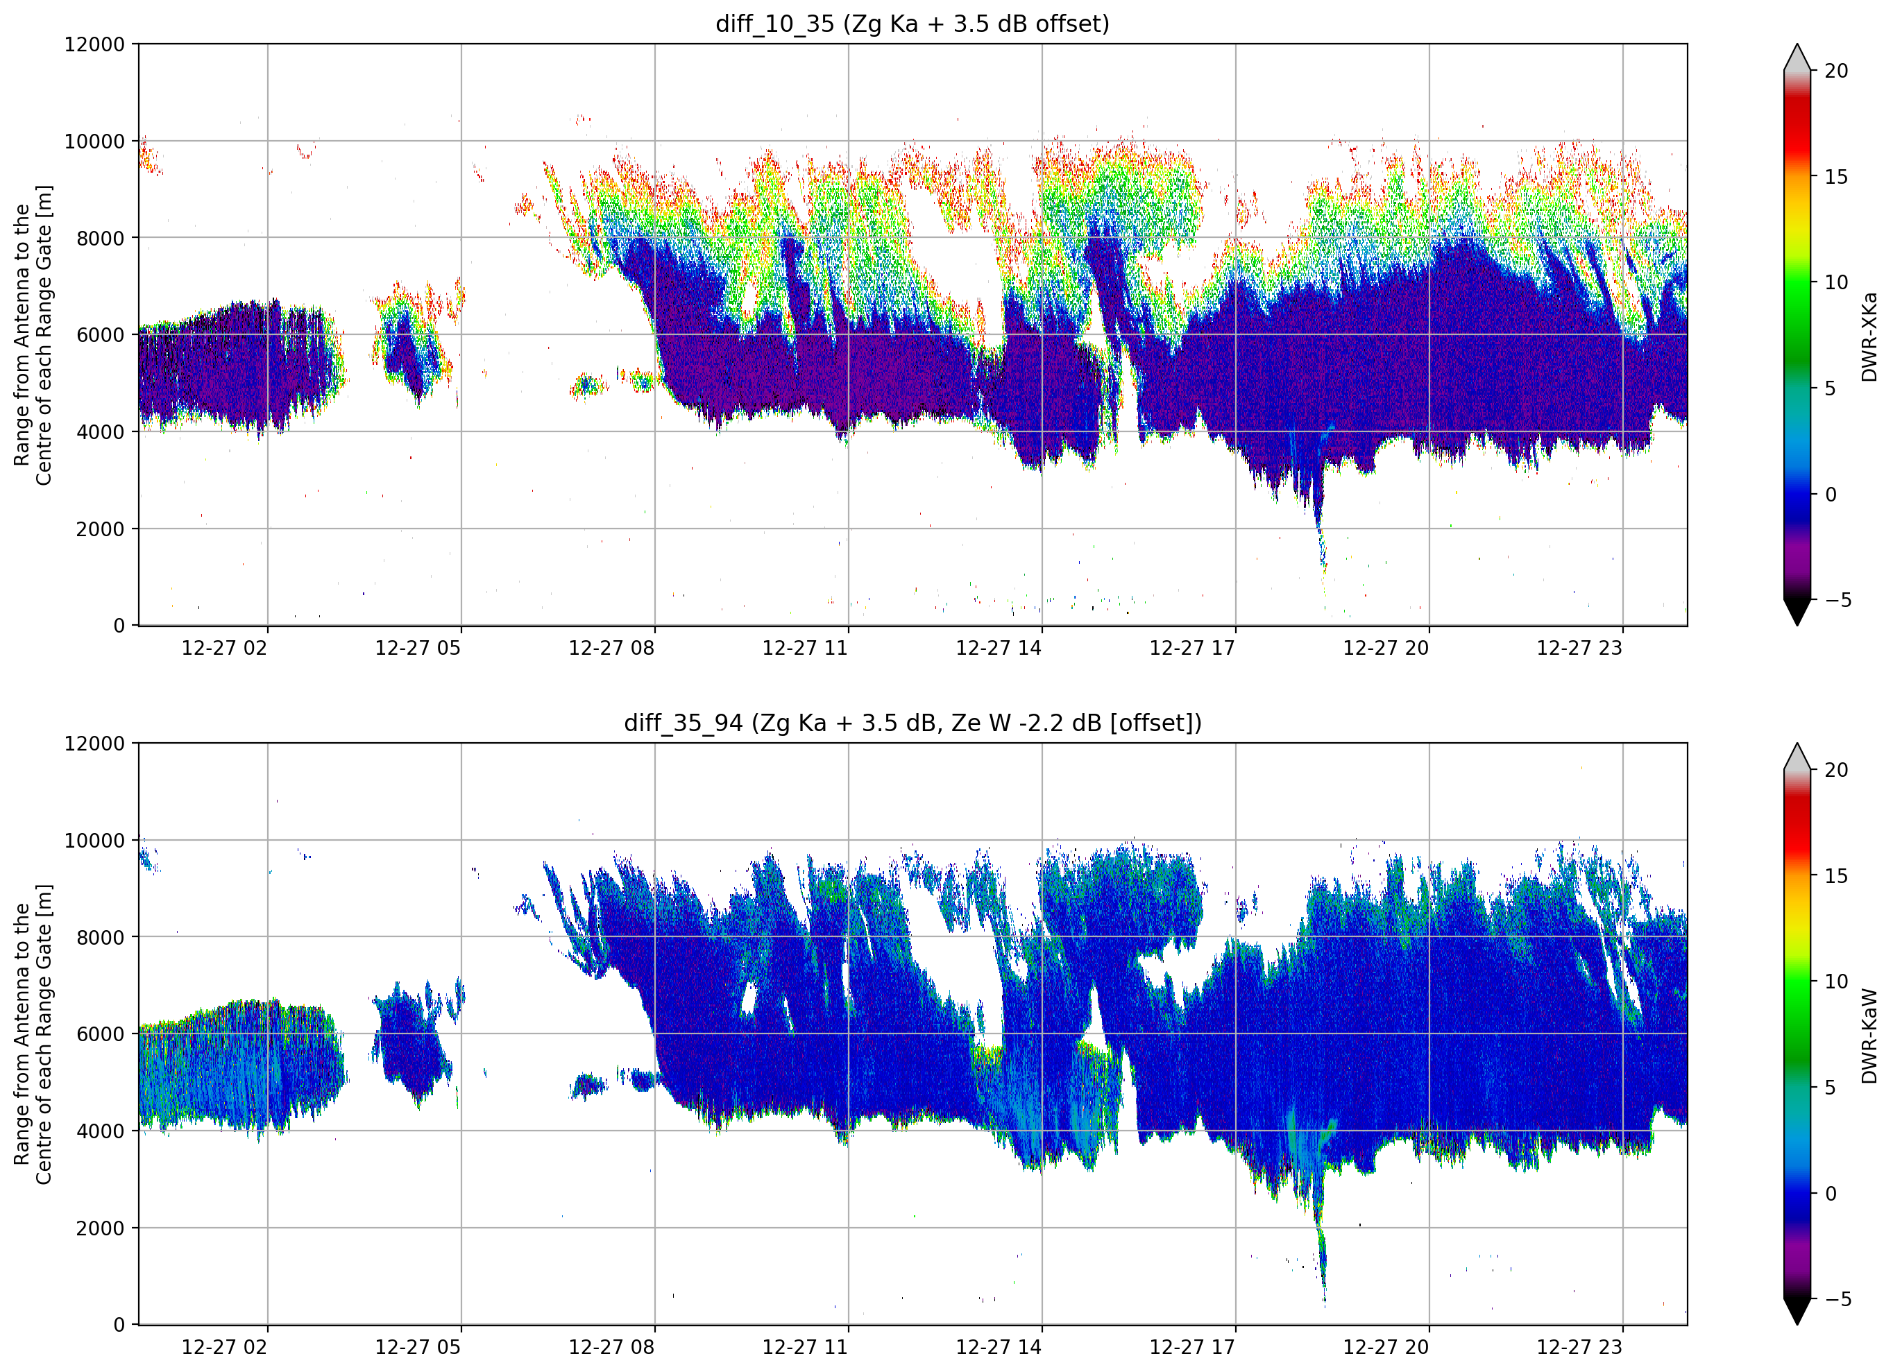Click the "12000" y-axis tick of the diff_10_35 plot
1893x1372 pixels.
coord(94,44)
